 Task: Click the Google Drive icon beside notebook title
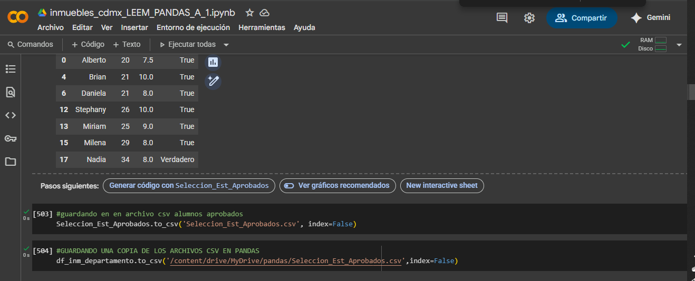coord(42,13)
